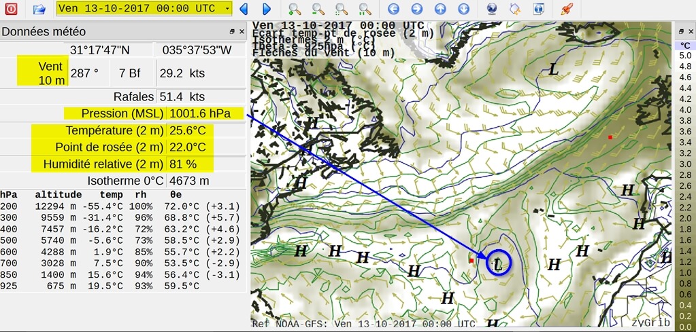
Task: Click the 400 hPa altitude row
Action: point(120,229)
